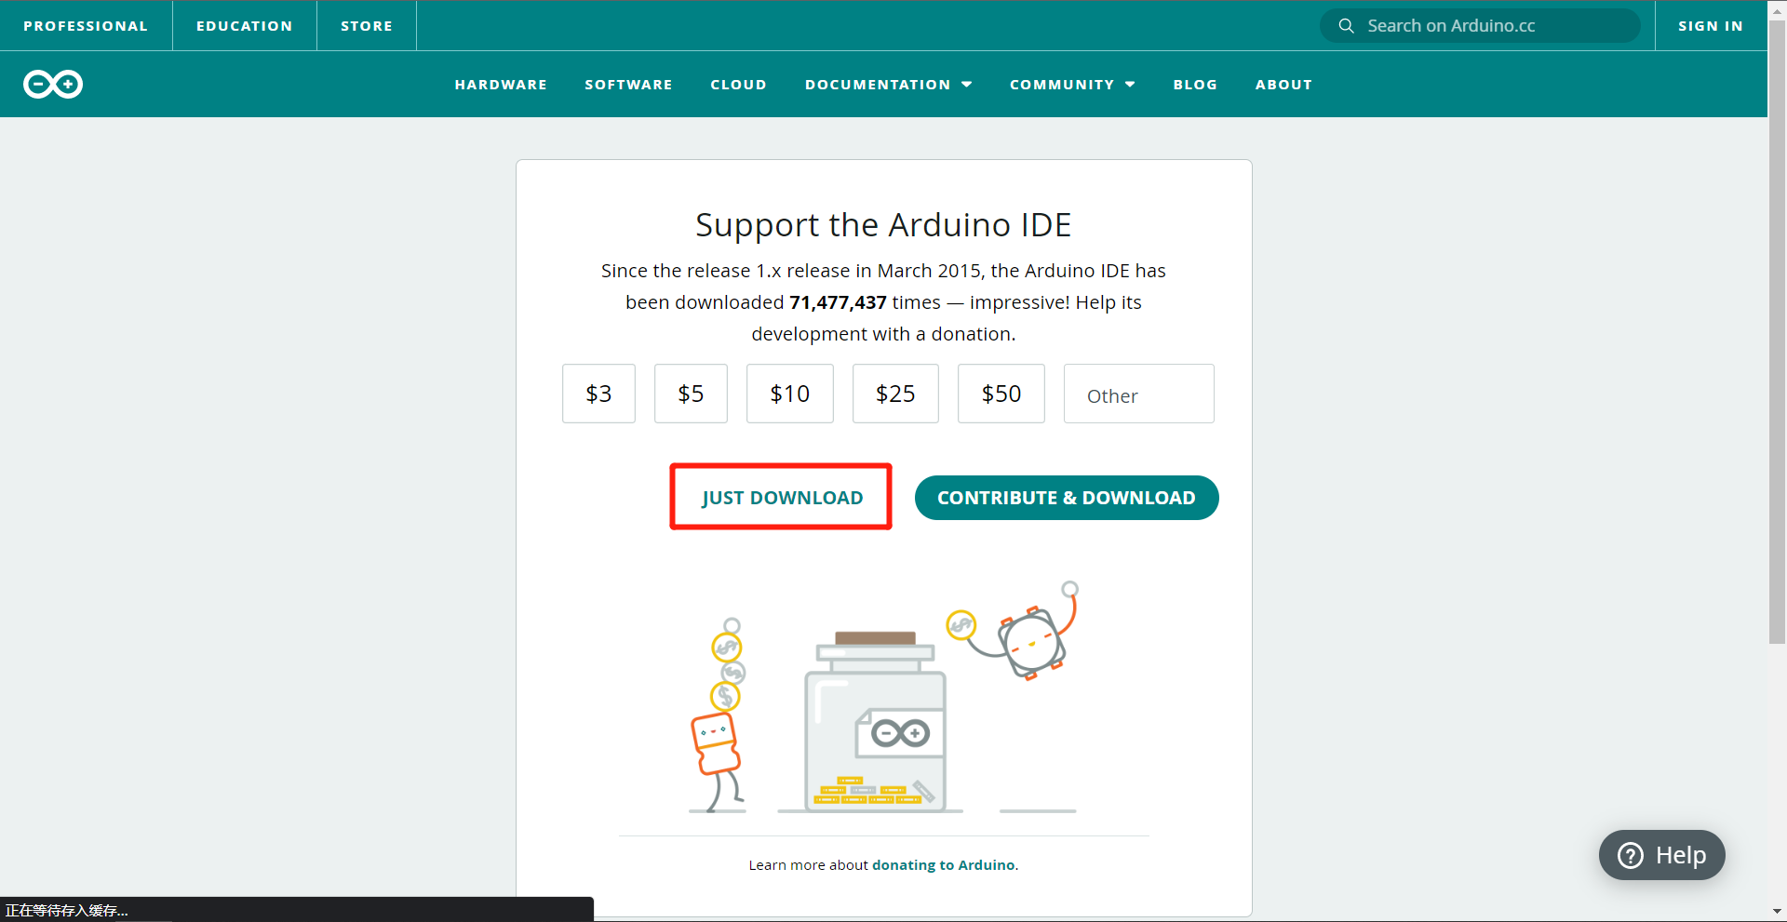Open the Store tab
Screen dimensions: 1787x922
point(367,26)
